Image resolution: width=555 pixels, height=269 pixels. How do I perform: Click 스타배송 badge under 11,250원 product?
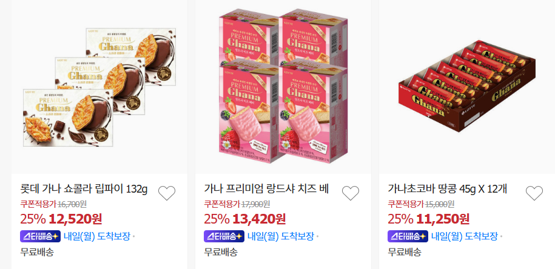(408, 236)
